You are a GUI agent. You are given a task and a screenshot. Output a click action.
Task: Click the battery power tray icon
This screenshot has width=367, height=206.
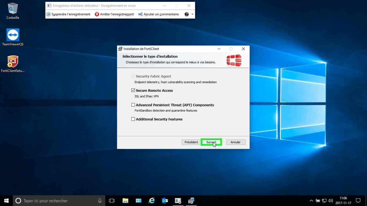click(x=318, y=201)
